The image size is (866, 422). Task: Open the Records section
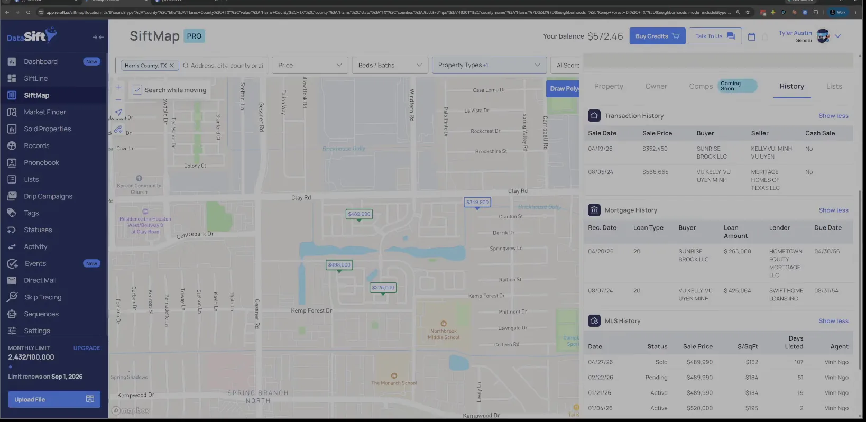(36, 146)
